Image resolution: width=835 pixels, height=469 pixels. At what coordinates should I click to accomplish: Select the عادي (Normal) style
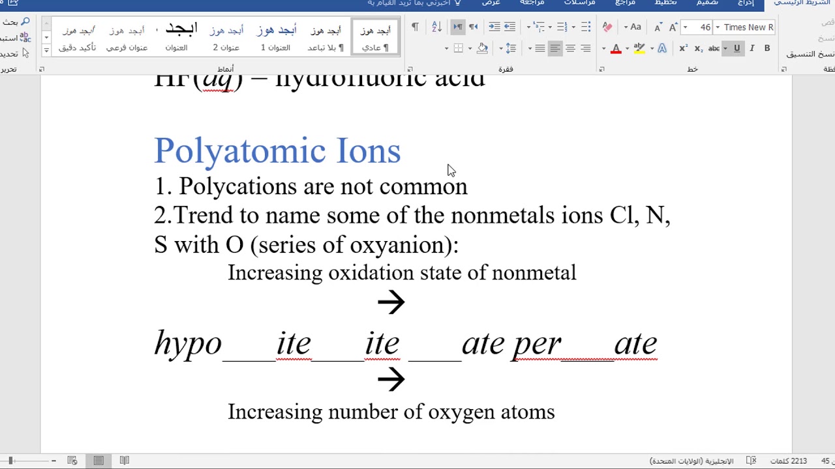[x=375, y=38]
